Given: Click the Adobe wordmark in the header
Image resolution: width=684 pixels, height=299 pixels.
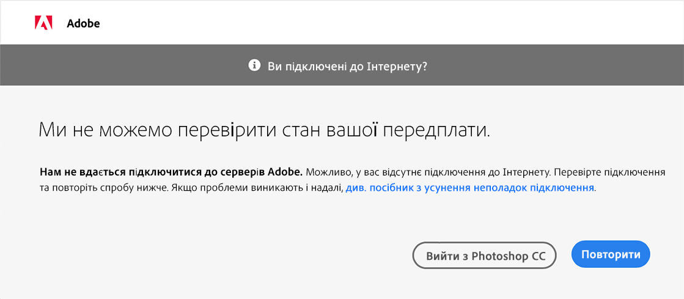Looking at the screenshot, I should click(x=83, y=23).
